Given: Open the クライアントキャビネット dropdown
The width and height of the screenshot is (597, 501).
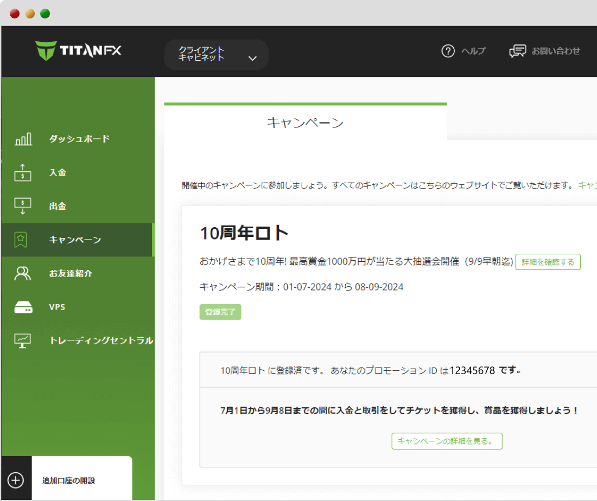Looking at the screenshot, I should pyautogui.click(x=216, y=54).
